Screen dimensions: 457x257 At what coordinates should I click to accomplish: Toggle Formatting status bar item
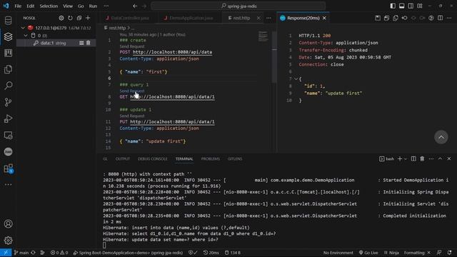coord(417,253)
